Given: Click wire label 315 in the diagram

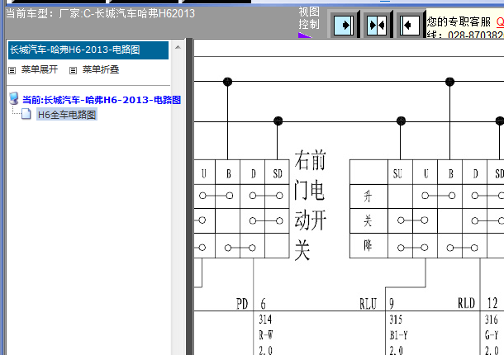Looking at the screenshot, I should click(x=396, y=319).
